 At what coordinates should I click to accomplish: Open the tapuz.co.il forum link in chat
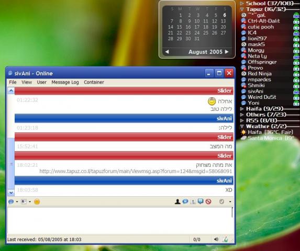pyautogui.click(x=136, y=171)
